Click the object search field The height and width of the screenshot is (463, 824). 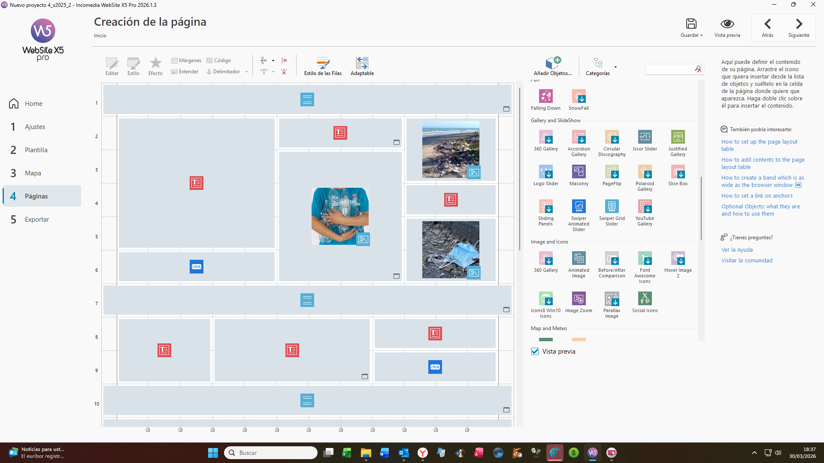[670, 69]
